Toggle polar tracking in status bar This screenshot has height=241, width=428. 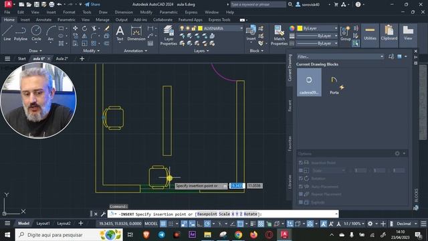point(207,224)
